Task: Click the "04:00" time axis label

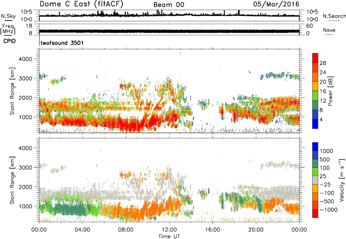Action: point(82,230)
